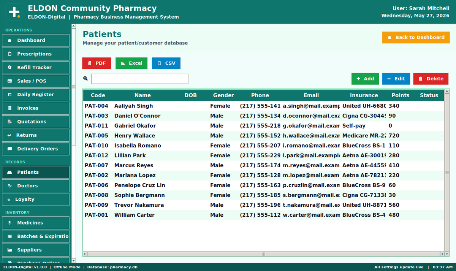Screen dimensions: 456x271
Task: Click the Dashboard sidebar icon
Action: pos(9,40)
